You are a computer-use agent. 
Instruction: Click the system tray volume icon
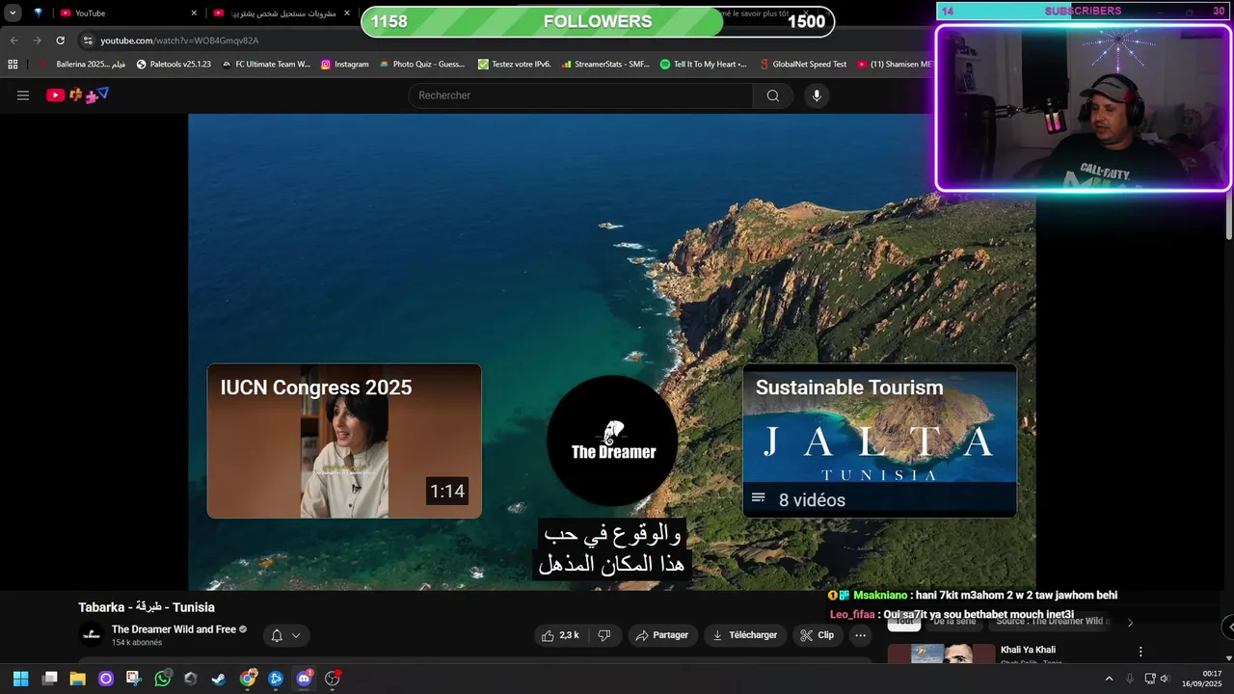(1164, 679)
